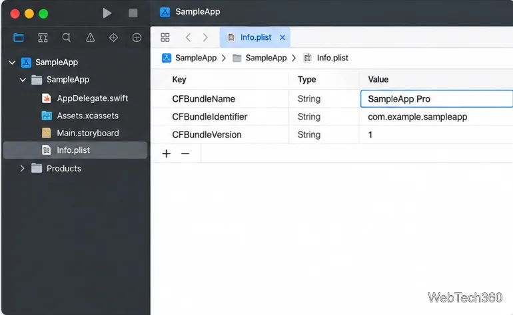Viewport: 513px width, 315px height.
Task: Go back in editor history
Action: click(x=188, y=37)
